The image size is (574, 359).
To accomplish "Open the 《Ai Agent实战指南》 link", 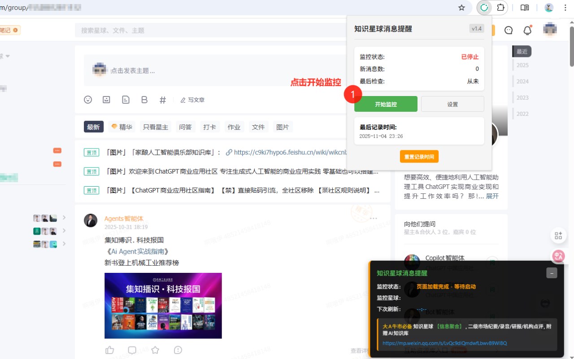I will [x=137, y=251].
